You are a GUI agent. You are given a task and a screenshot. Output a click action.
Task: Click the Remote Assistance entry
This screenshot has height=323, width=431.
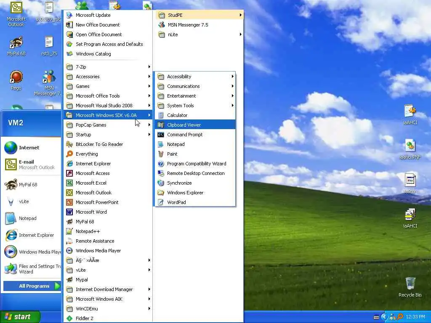coord(108,241)
